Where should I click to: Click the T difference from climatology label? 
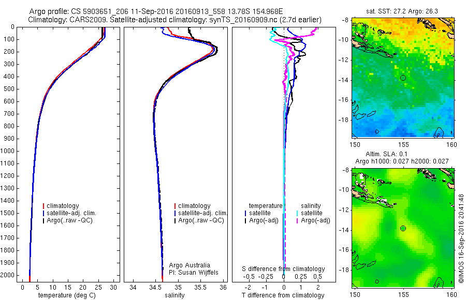[x=283, y=295]
